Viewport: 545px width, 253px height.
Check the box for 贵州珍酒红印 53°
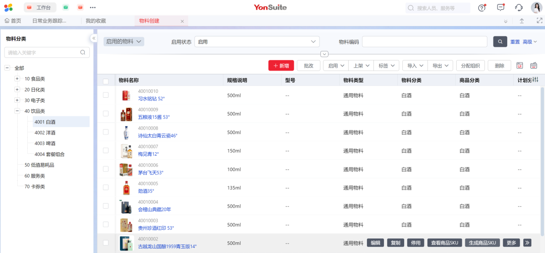[105, 224]
